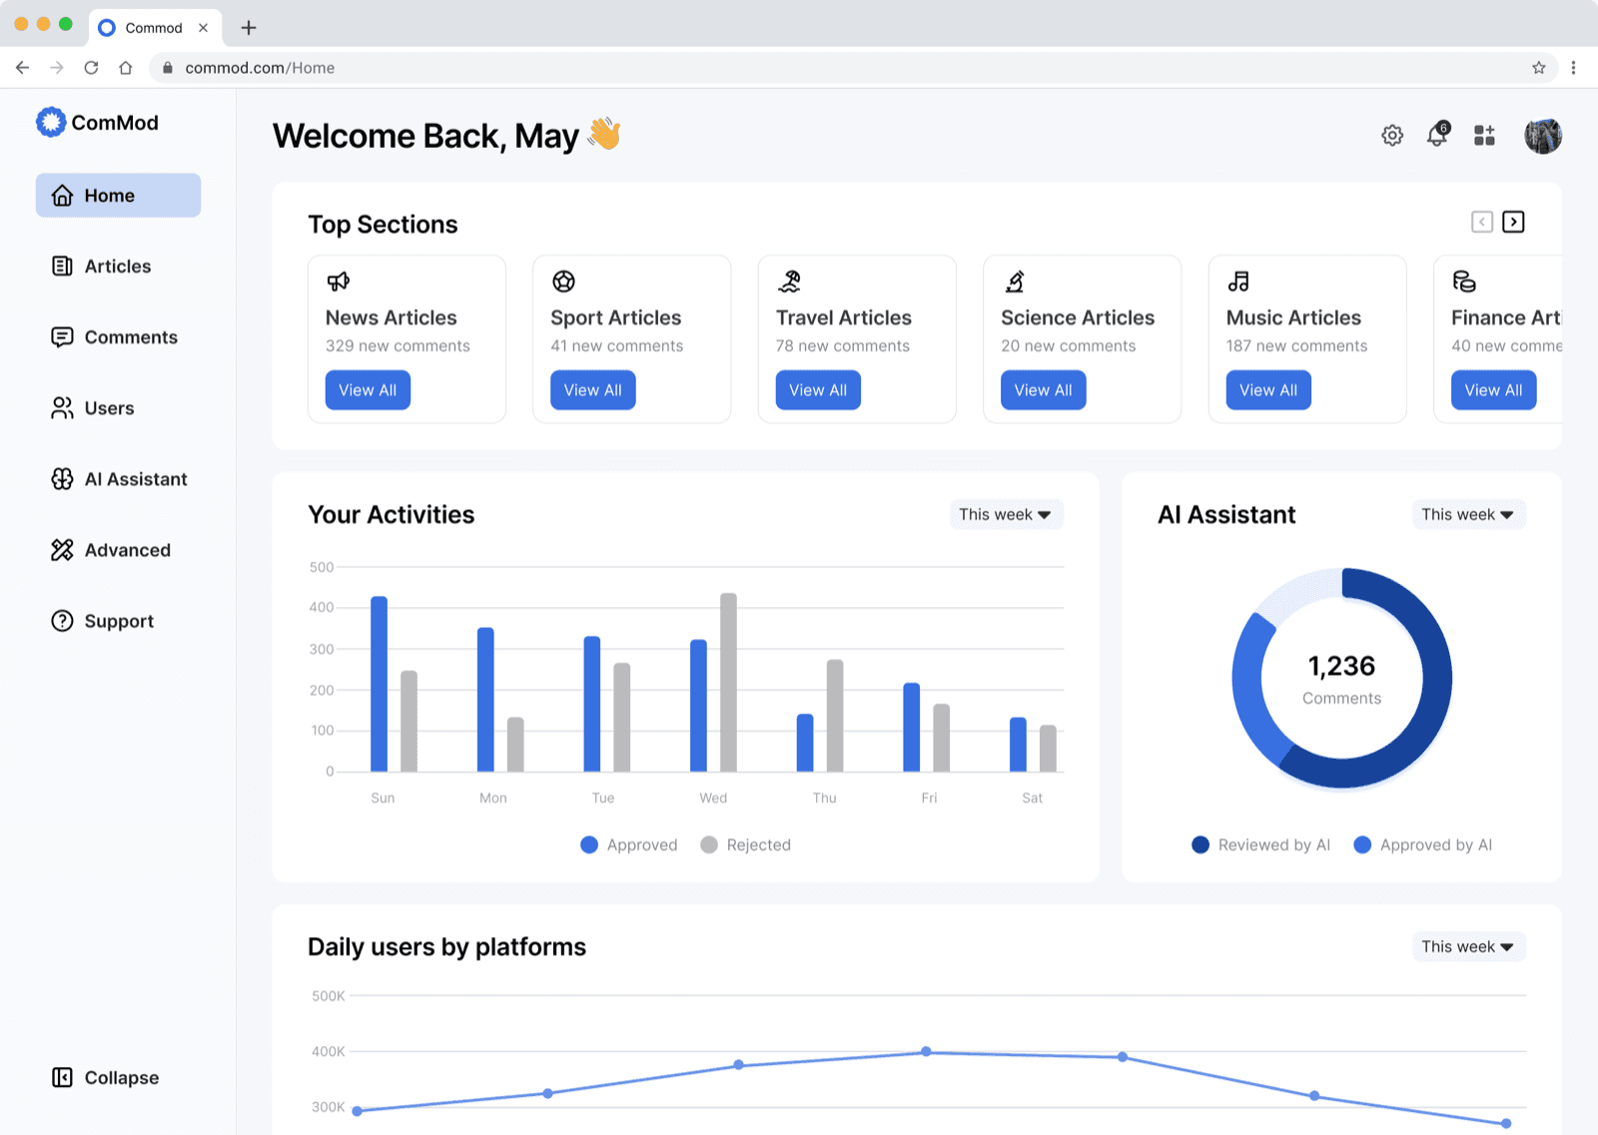
Task: View All Finance Articles
Action: [1494, 390]
